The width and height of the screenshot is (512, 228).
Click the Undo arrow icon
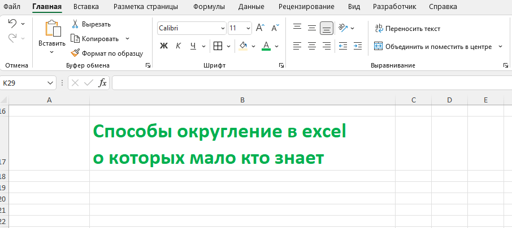pyautogui.click(x=12, y=24)
